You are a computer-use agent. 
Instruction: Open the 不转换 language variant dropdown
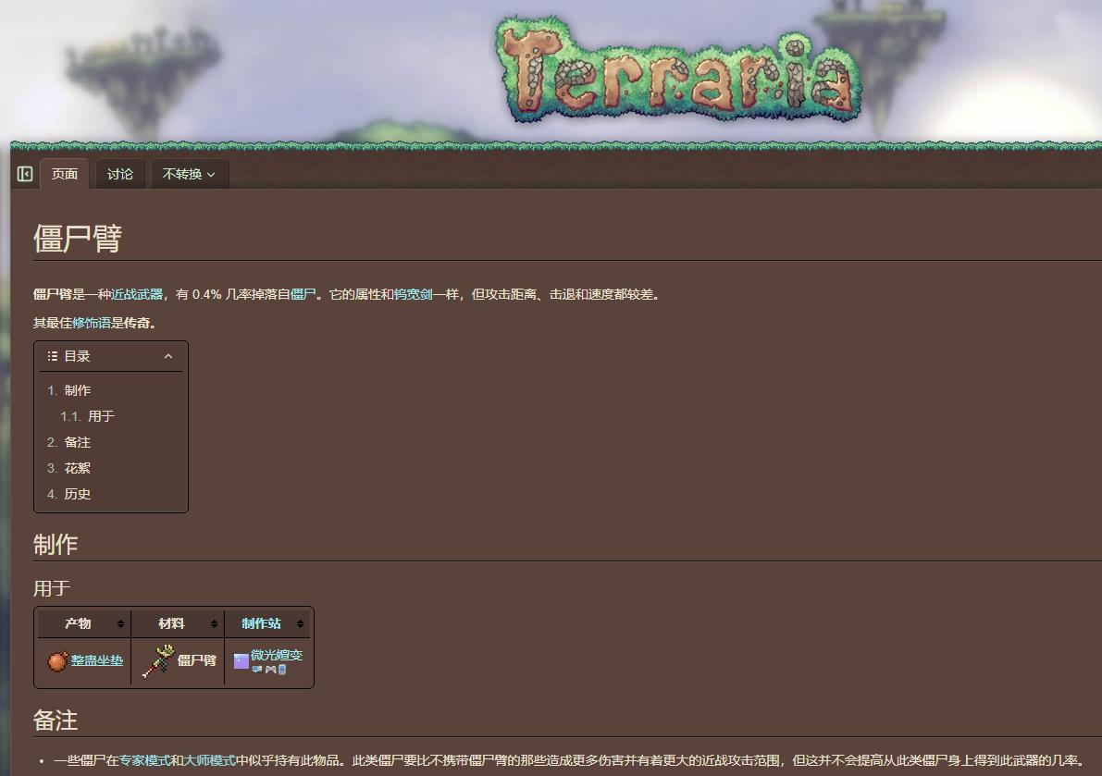point(189,174)
